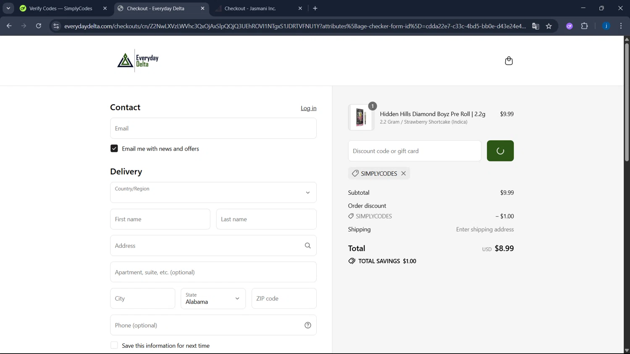Remove the SIMPLYCODES discount tag
630x354 pixels.
[404, 173]
